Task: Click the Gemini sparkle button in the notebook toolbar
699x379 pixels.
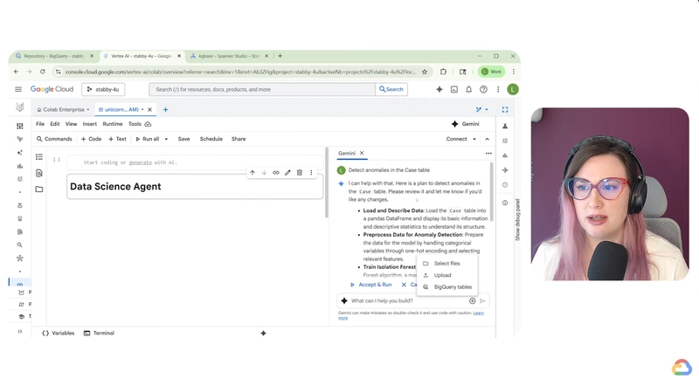Action: click(465, 124)
